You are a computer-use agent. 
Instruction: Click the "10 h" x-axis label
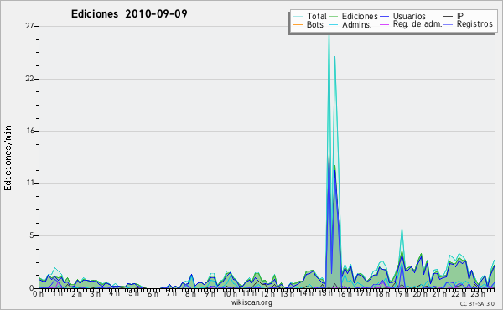coord(230,293)
